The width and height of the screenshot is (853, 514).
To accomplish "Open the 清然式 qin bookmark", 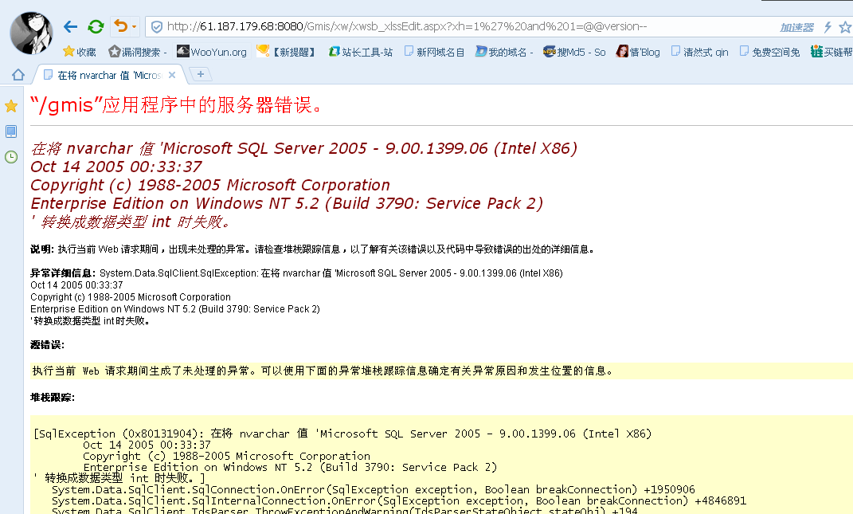I will coord(699,52).
